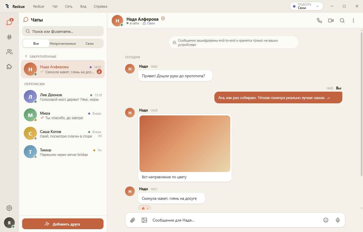Click my profile avatar Я

pyautogui.click(x=9, y=223)
